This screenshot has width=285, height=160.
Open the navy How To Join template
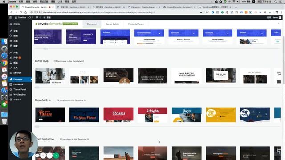[255, 115]
